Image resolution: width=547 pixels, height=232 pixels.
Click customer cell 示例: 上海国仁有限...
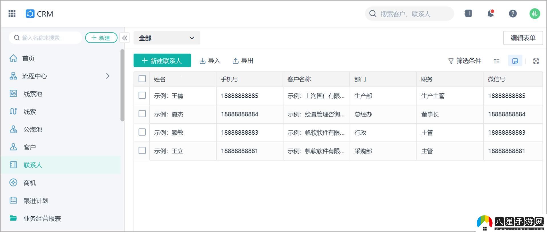(x=316, y=96)
